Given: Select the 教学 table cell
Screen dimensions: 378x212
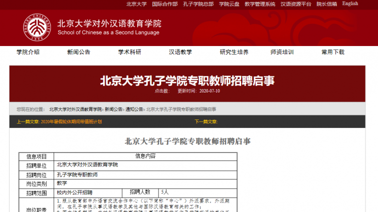Looking at the screenshot, I should pos(145,184).
